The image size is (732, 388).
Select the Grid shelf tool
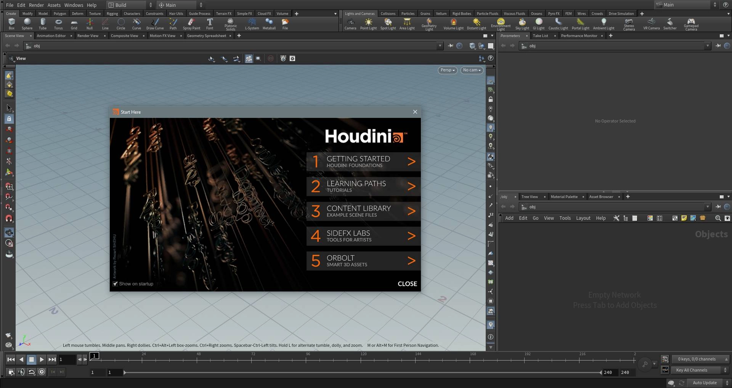[74, 24]
